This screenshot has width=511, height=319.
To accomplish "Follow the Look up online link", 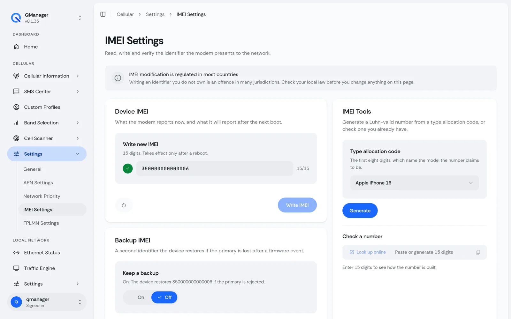I will [368, 252].
